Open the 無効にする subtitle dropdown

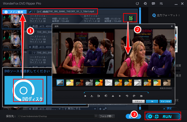tap(95, 109)
